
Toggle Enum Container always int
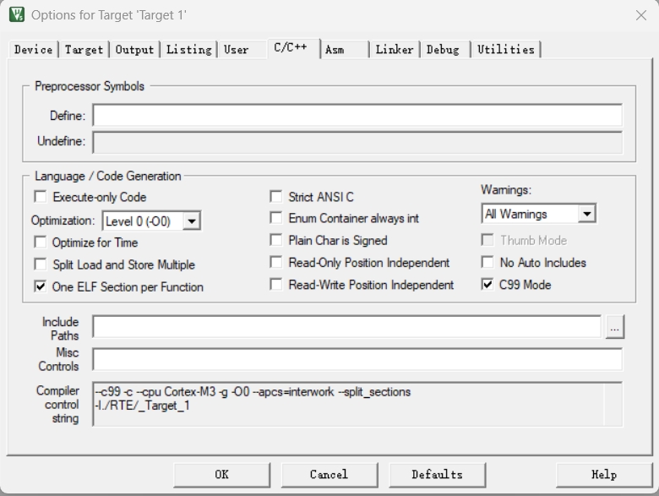[x=275, y=217]
